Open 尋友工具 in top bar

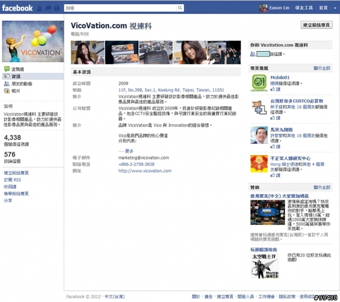[x=304, y=8]
